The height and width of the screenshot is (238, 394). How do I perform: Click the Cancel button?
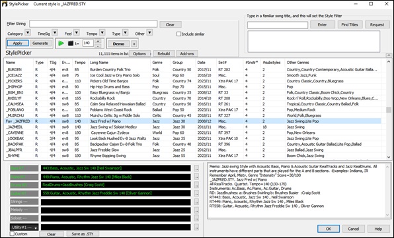click(x=353, y=229)
